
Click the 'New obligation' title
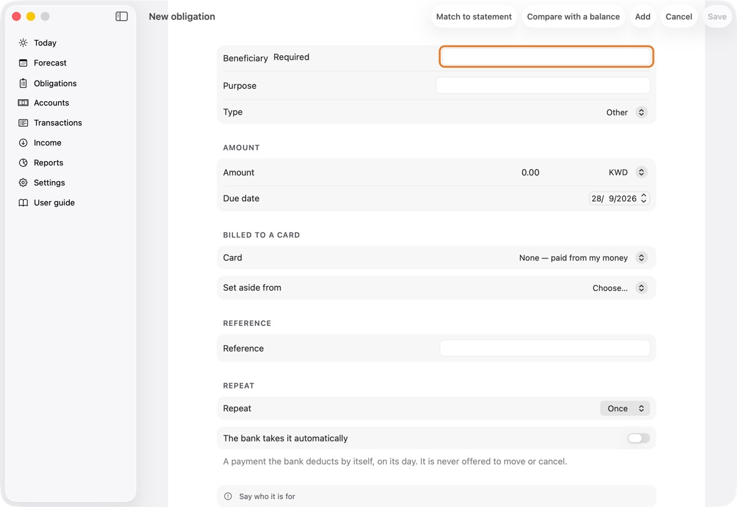pos(182,16)
